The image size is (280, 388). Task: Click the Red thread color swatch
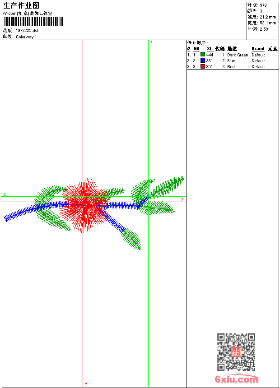pyautogui.click(x=203, y=66)
